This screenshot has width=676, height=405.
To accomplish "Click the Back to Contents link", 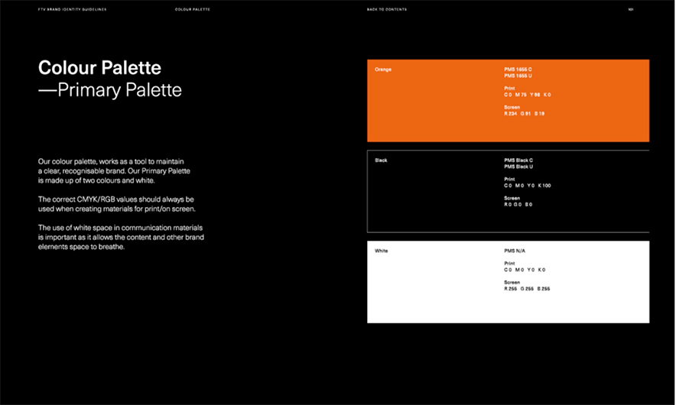I will 387,10.
